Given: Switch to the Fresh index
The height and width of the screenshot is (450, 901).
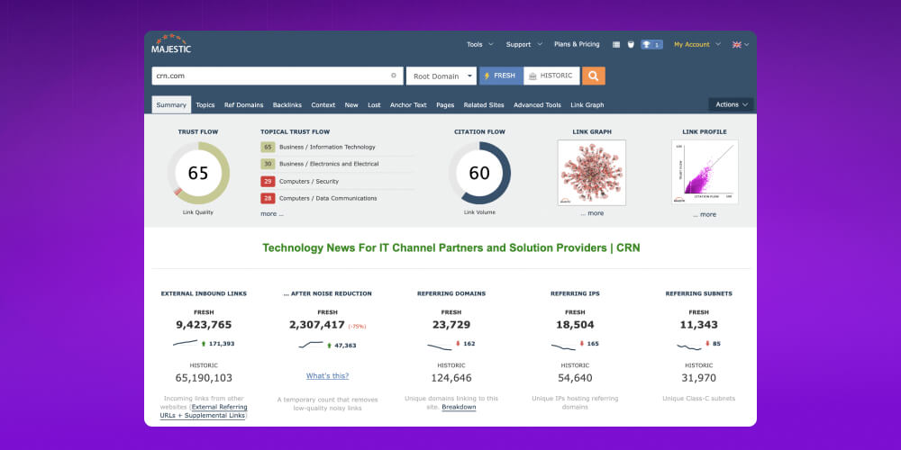Looking at the screenshot, I should point(500,76).
